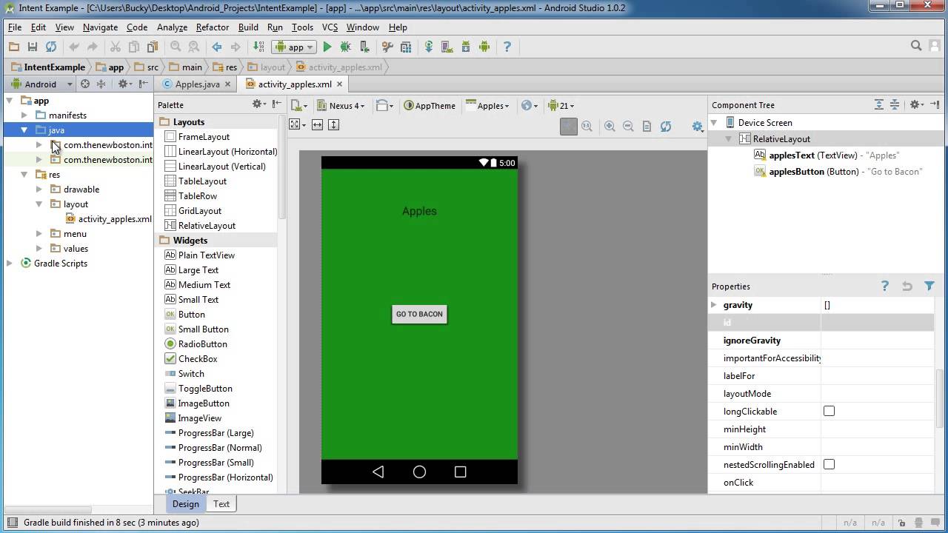This screenshot has width=948, height=533.
Task: Click the onClick property value field
Action: (x=877, y=483)
